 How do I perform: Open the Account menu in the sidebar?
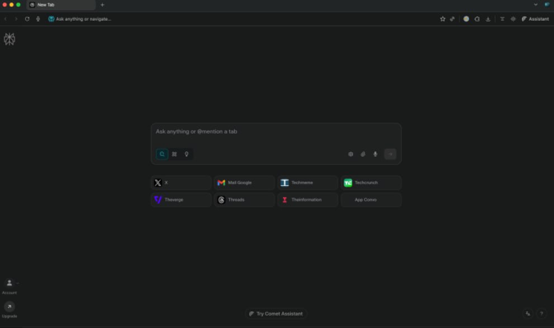pos(10,286)
